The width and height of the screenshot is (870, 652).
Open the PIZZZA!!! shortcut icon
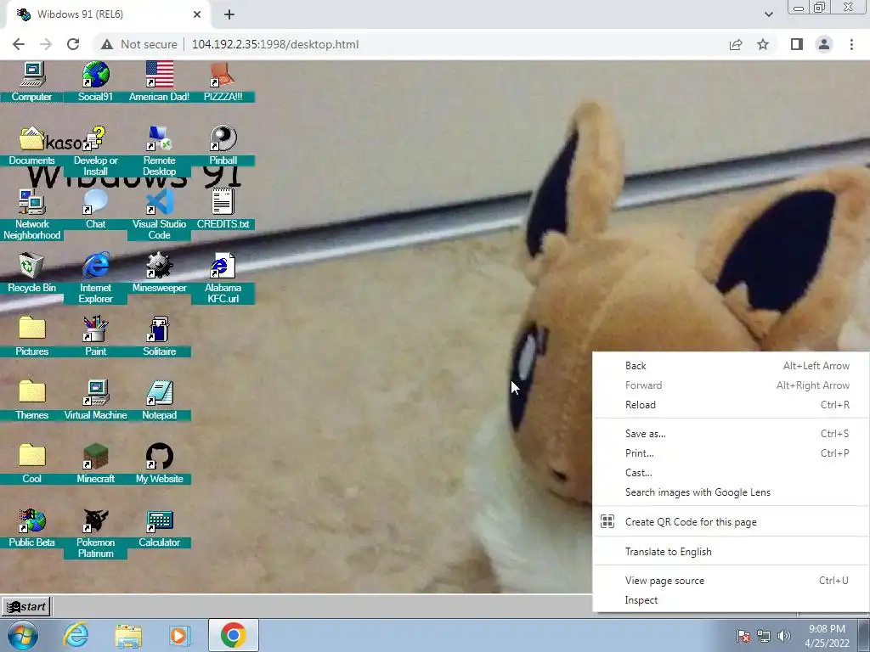pyautogui.click(x=223, y=76)
